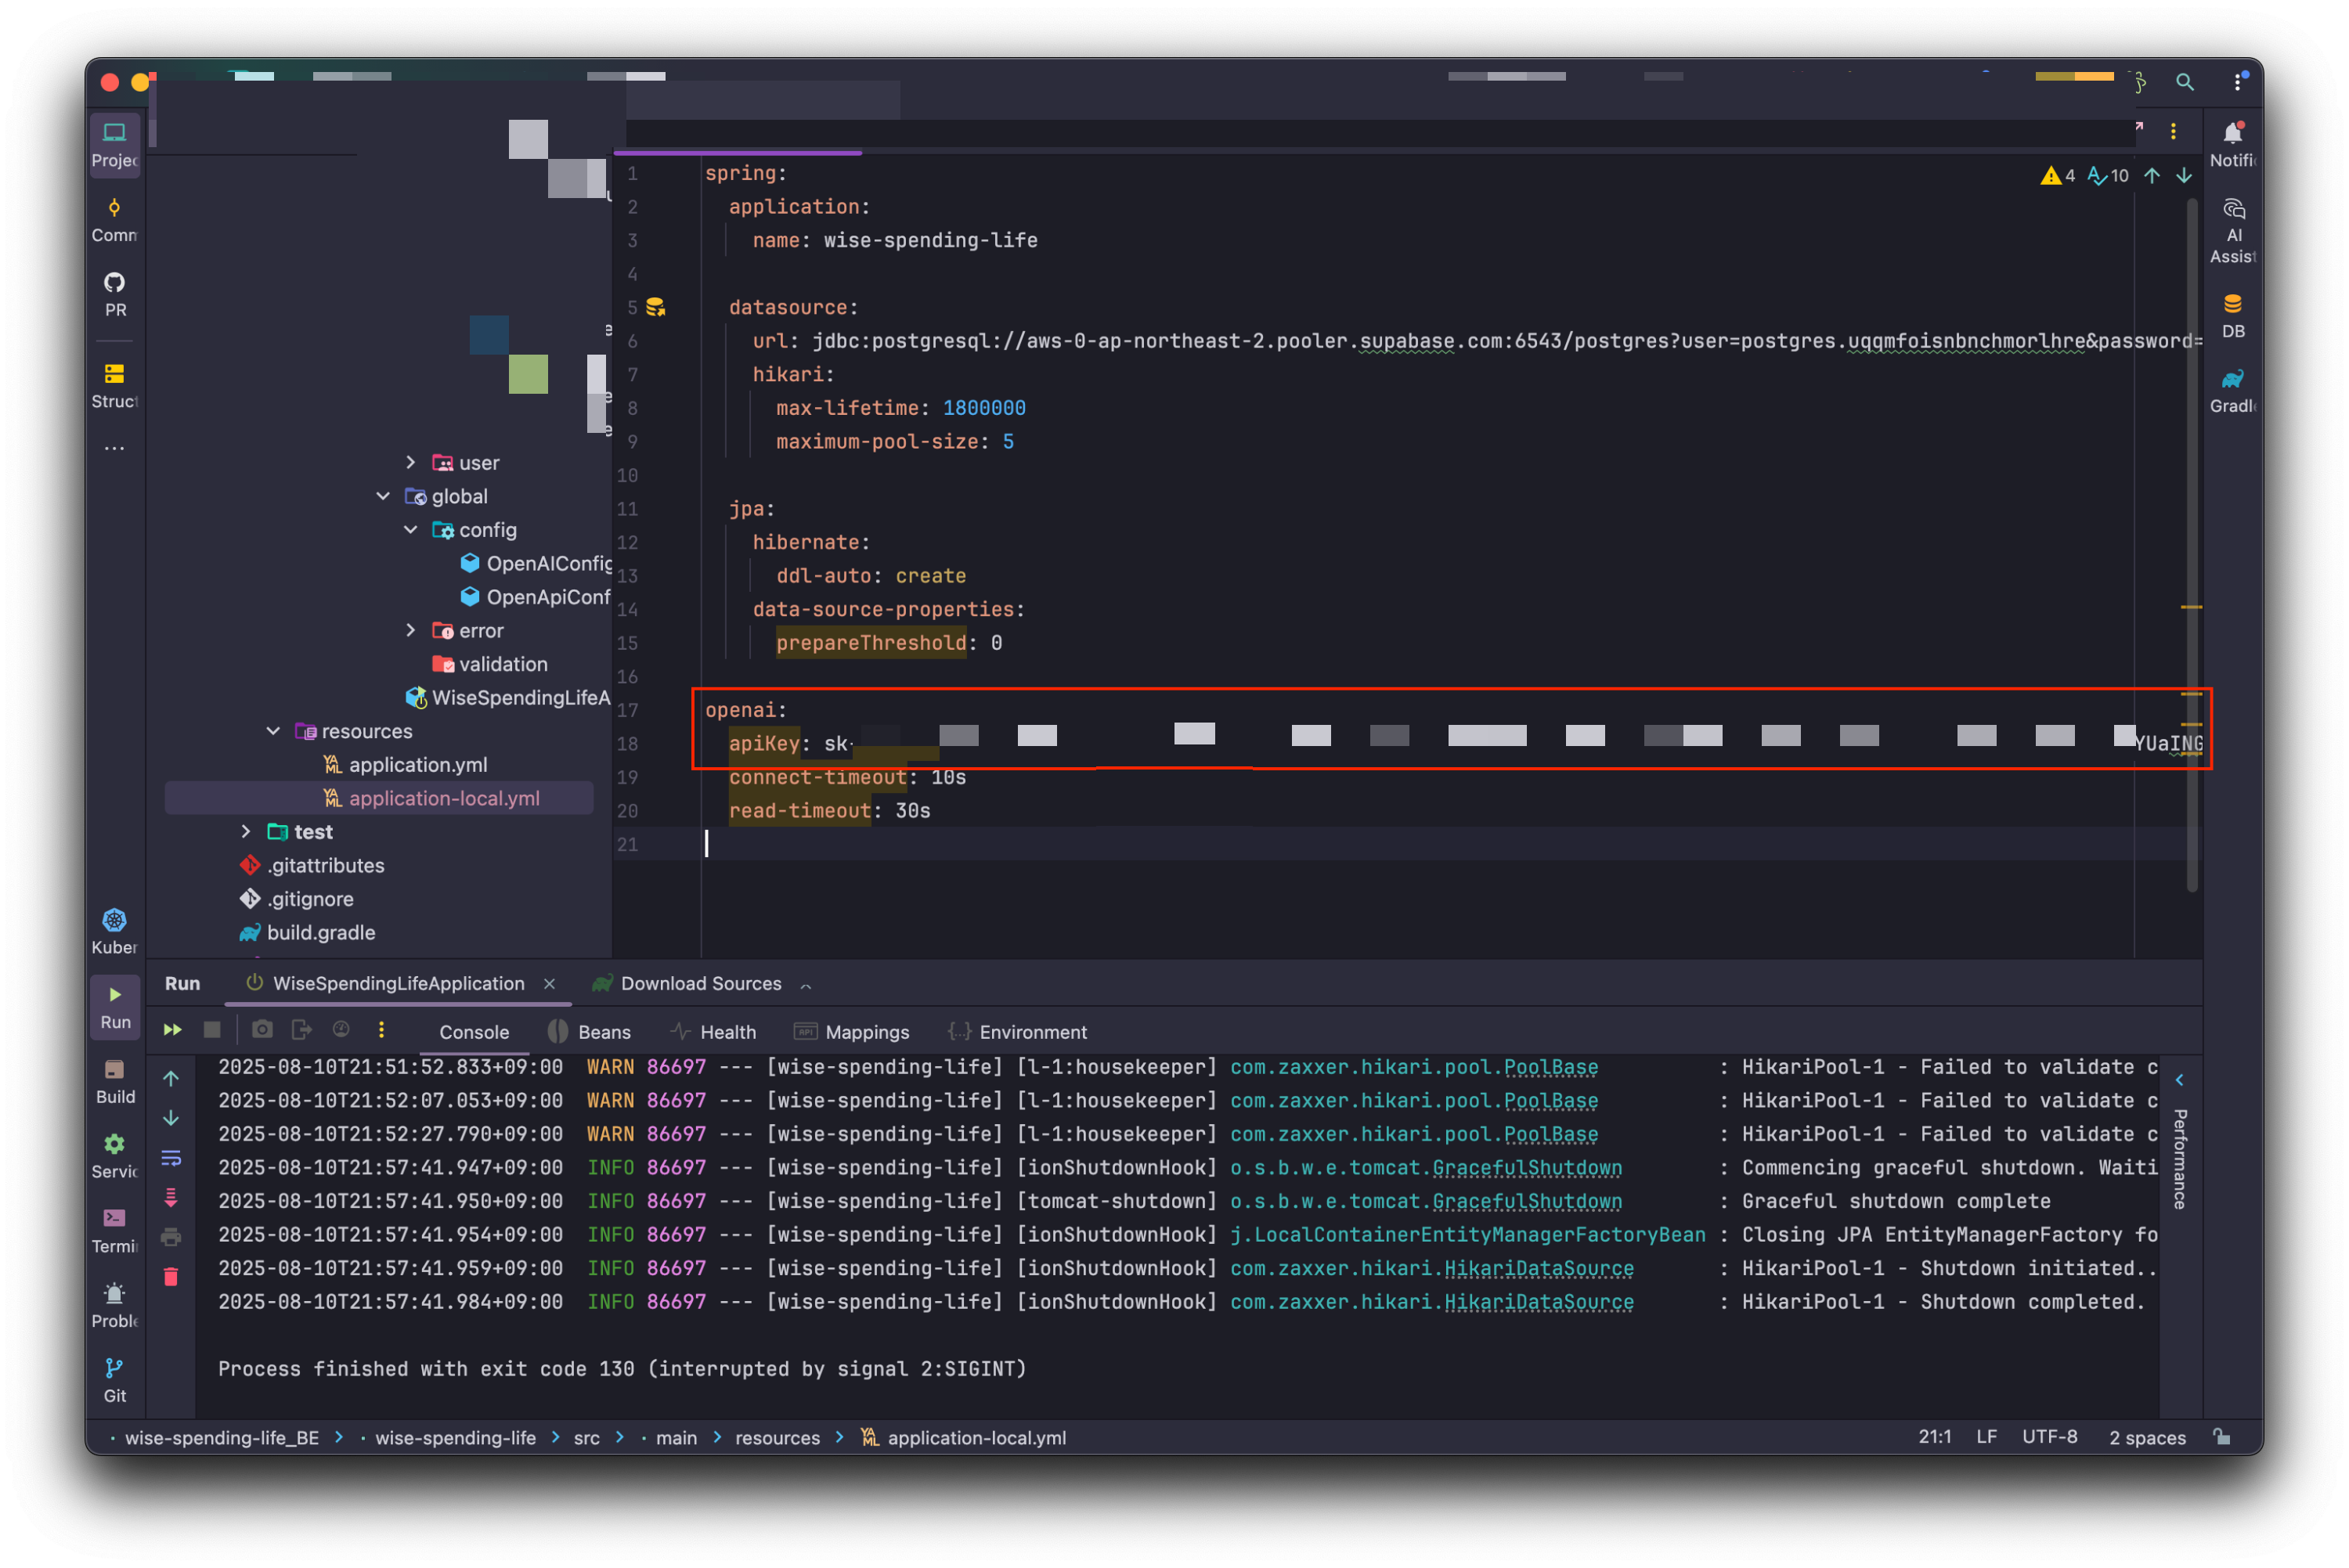The image size is (2349, 1568).
Task: Toggle read-only lock in status bar
Action: pos(2221,1437)
